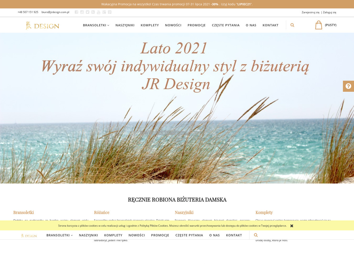Click the Lato 2021 beach banner image
354x265 pixels.
[x=177, y=108]
